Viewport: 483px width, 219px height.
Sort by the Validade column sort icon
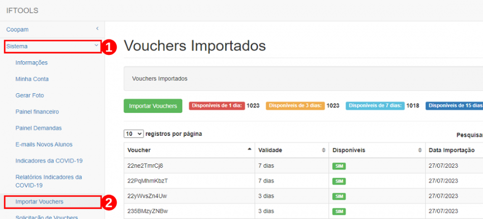tap(323, 150)
